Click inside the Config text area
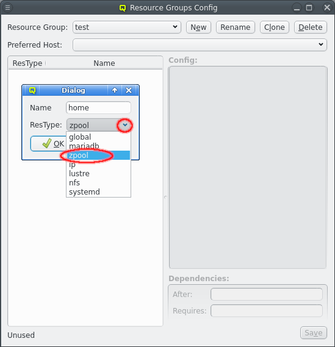The image size is (335, 347). (248, 167)
